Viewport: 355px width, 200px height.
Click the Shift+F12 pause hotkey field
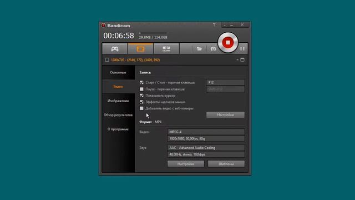[225, 89]
